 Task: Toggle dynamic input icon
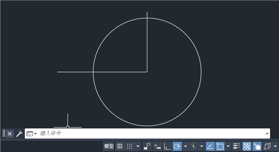[157, 146]
